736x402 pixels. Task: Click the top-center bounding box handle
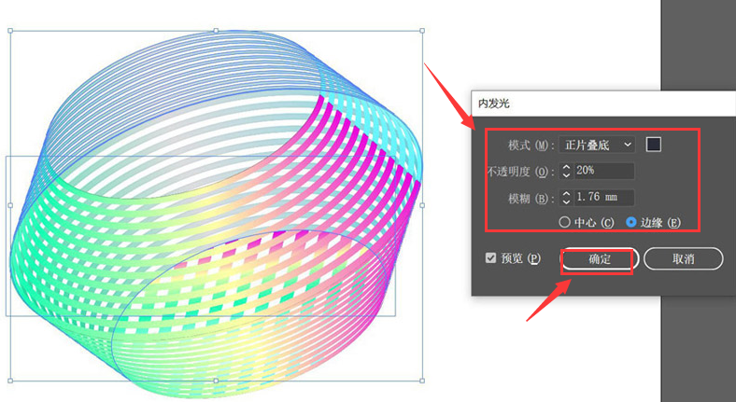[216, 31]
